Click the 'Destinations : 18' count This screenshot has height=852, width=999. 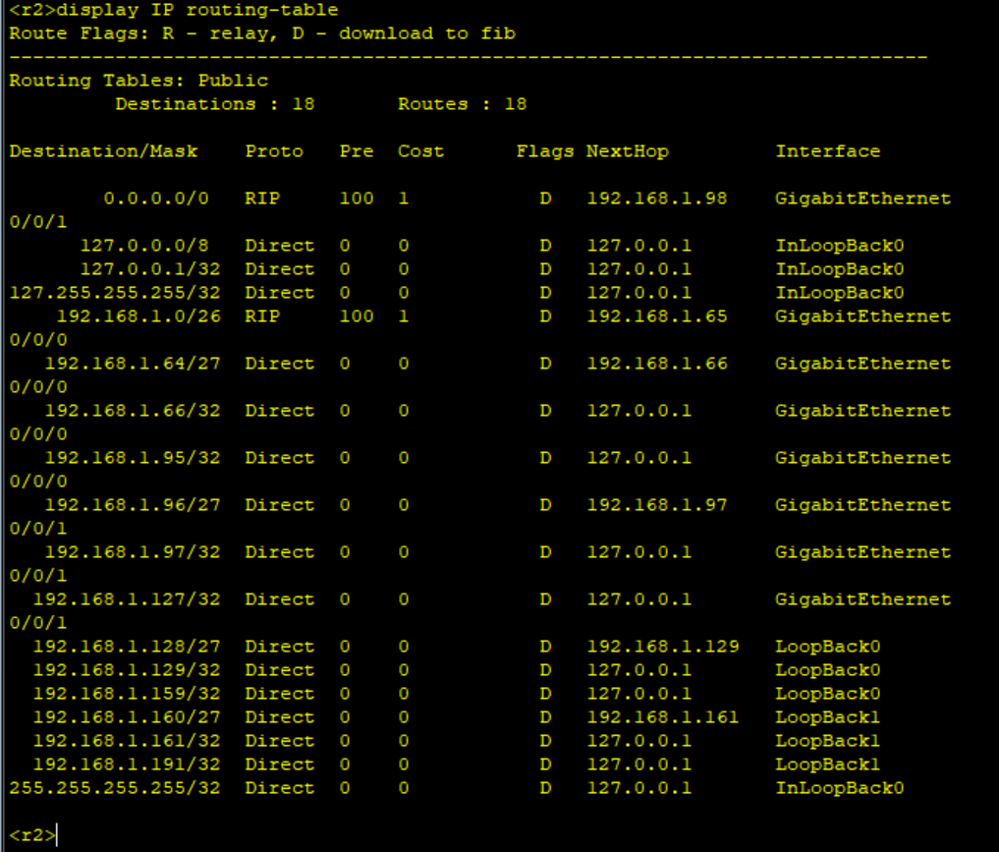click(x=215, y=104)
